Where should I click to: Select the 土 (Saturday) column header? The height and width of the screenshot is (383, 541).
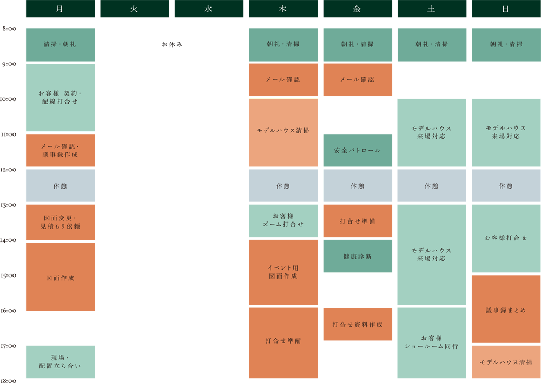tap(431, 9)
